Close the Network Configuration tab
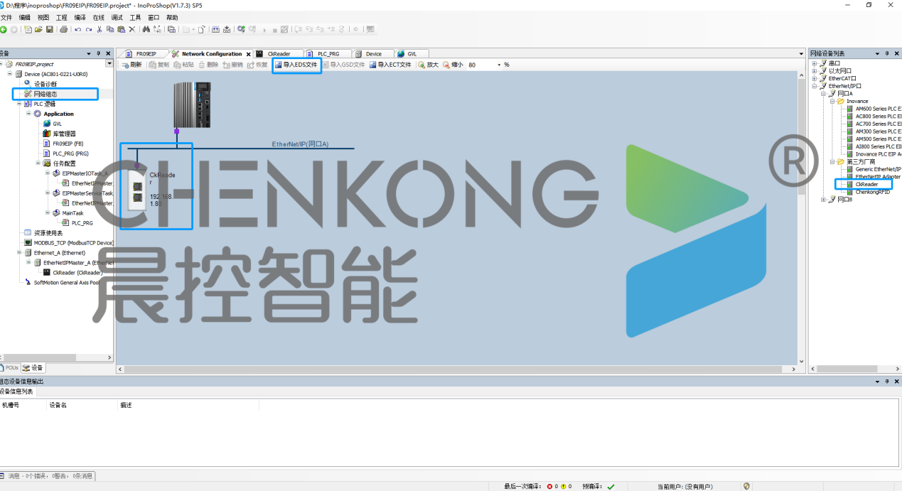The image size is (902, 491). coord(249,54)
